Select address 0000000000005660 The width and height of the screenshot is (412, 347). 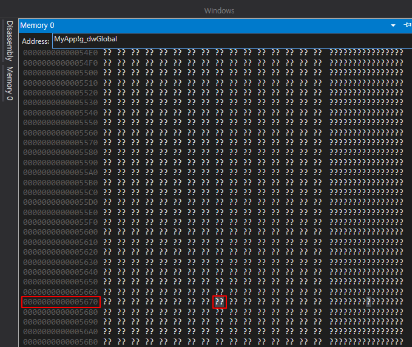click(61, 292)
